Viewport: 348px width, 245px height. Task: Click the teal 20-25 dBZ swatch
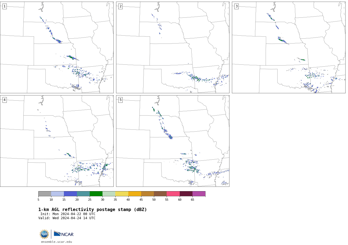pos(83,194)
